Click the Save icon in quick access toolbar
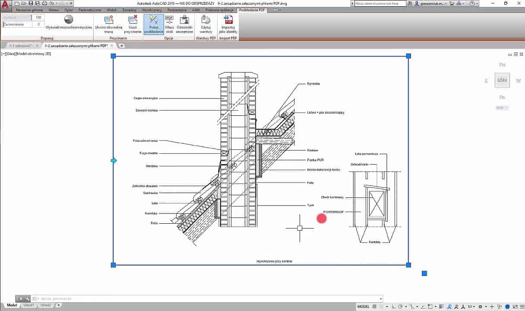Image resolution: width=525 pixels, height=311 pixels. click(31, 3)
